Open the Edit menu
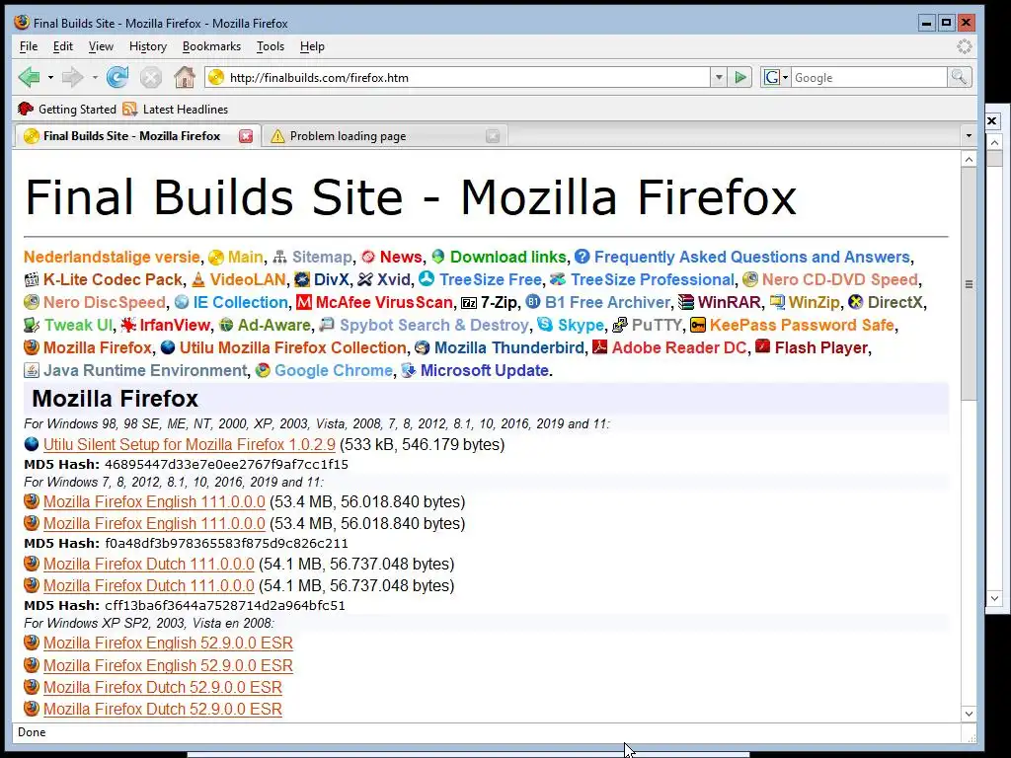This screenshot has width=1011, height=758. [x=62, y=46]
